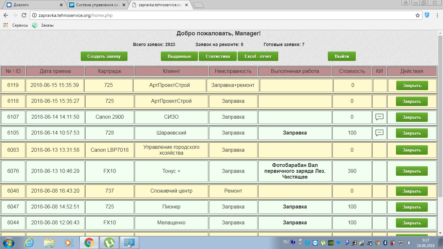Click the browser back arrow
The width and height of the screenshot is (443, 249).
coord(6,15)
